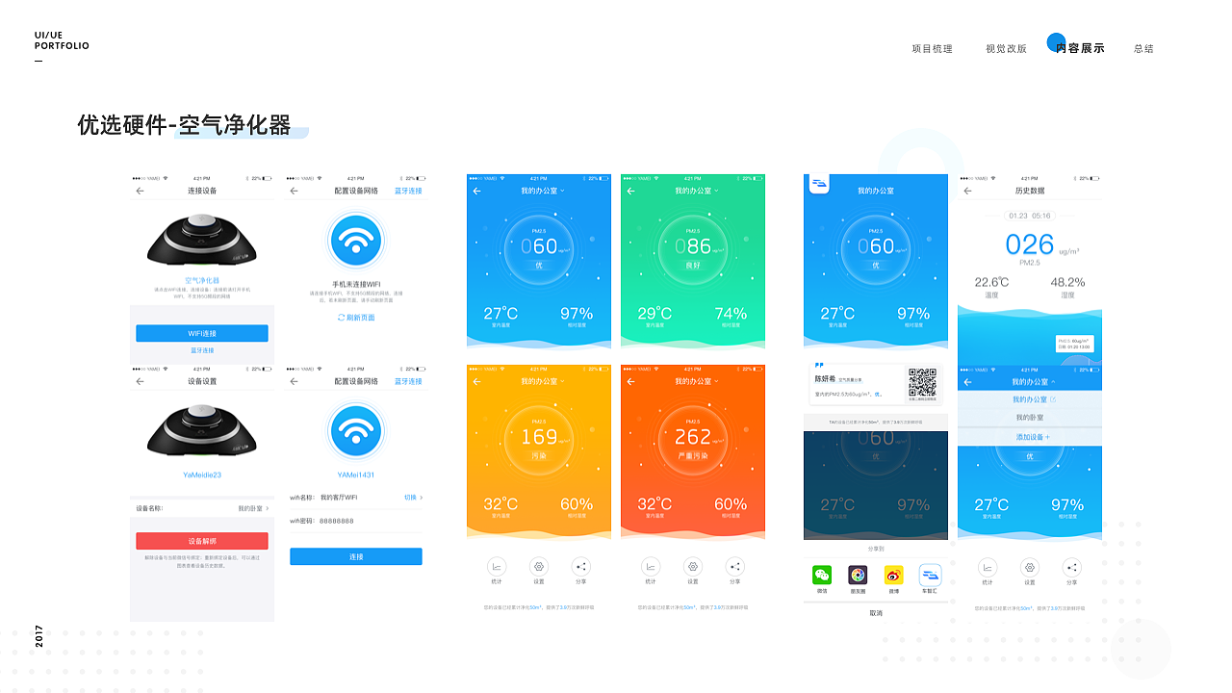The width and height of the screenshot is (1232, 693).
Task: Open 设置 gear under orange 262 screen
Action: pyautogui.click(x=693, y=567)
